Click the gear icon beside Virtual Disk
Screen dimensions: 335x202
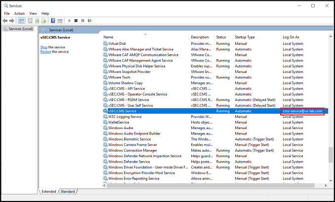[x=105, y=43]
